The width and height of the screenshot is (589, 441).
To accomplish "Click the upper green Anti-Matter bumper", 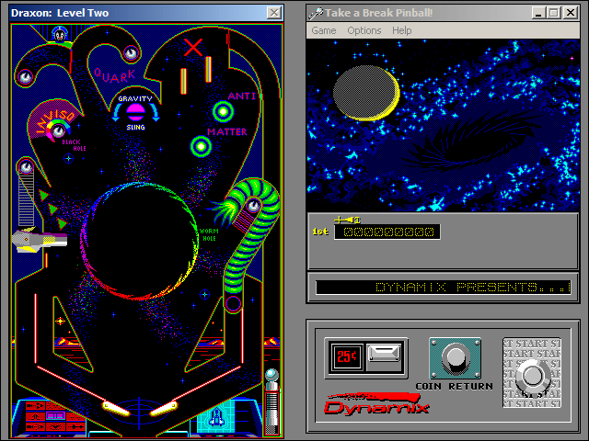I will click(x=222, y=112).
